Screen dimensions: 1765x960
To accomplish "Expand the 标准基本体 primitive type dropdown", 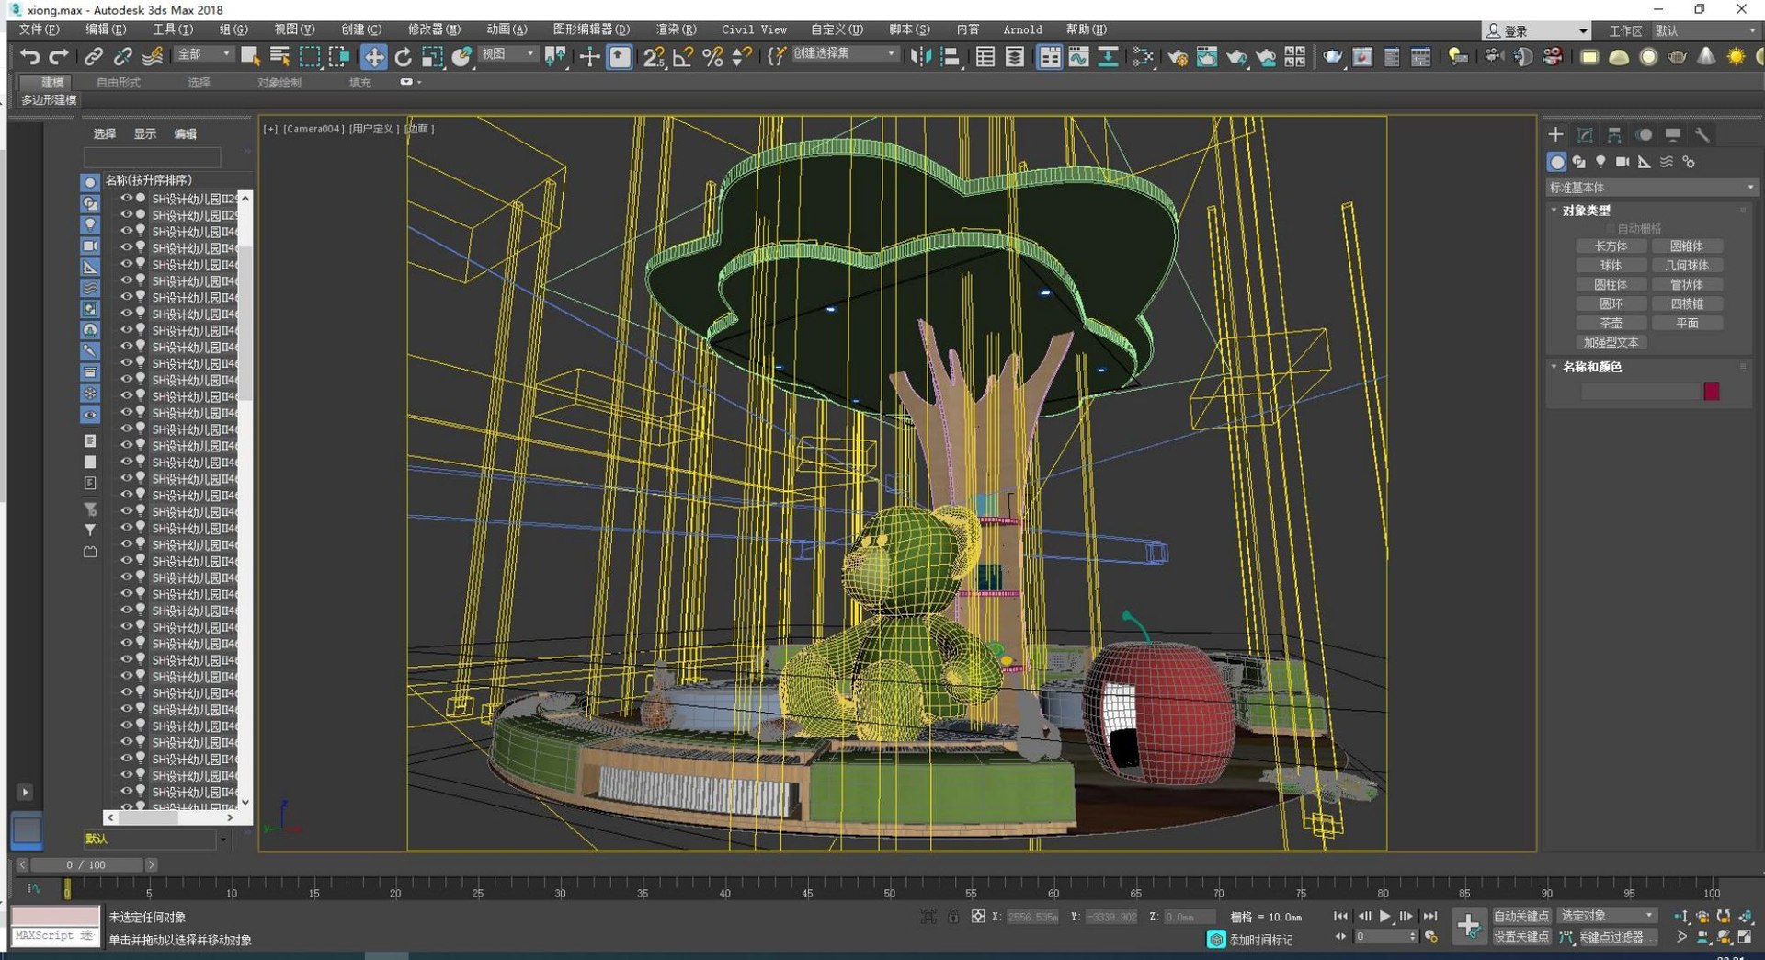I will click(1651, 188).
